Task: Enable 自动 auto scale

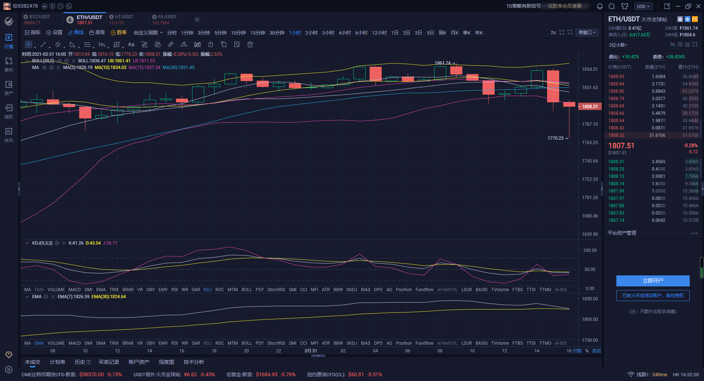Action: tap(597, 351)
